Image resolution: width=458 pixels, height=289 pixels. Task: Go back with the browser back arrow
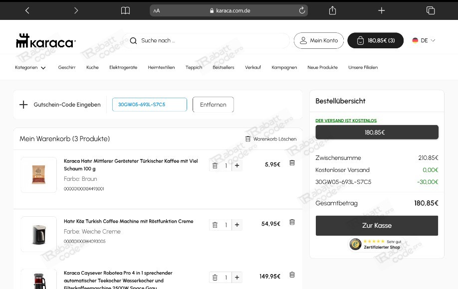click(27, 11)
